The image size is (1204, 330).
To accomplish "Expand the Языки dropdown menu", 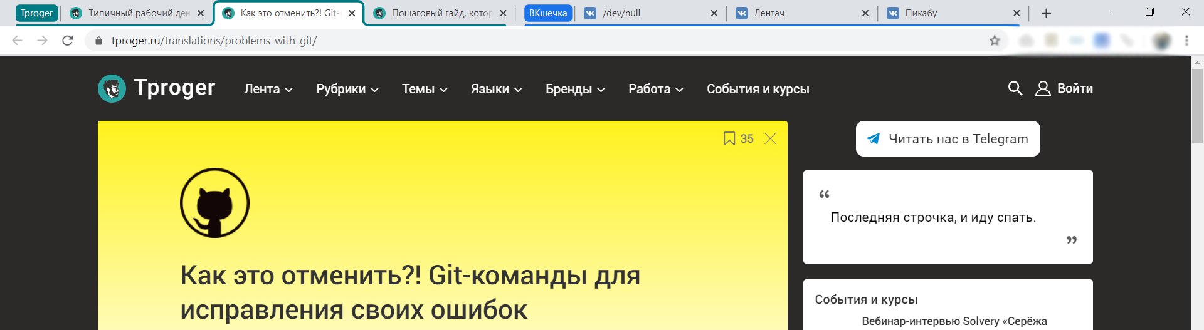I will [497, 89].
